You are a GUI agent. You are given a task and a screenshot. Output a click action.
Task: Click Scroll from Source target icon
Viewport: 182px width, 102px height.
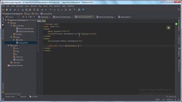23,17
